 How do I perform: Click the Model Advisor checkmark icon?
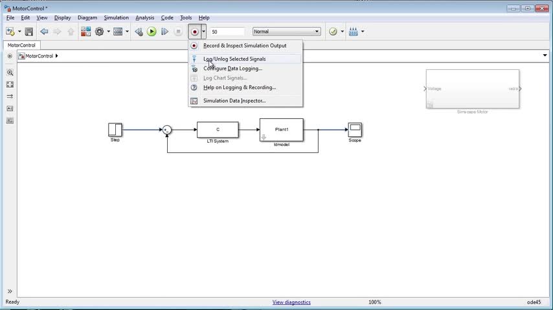[x=333, y=32]
